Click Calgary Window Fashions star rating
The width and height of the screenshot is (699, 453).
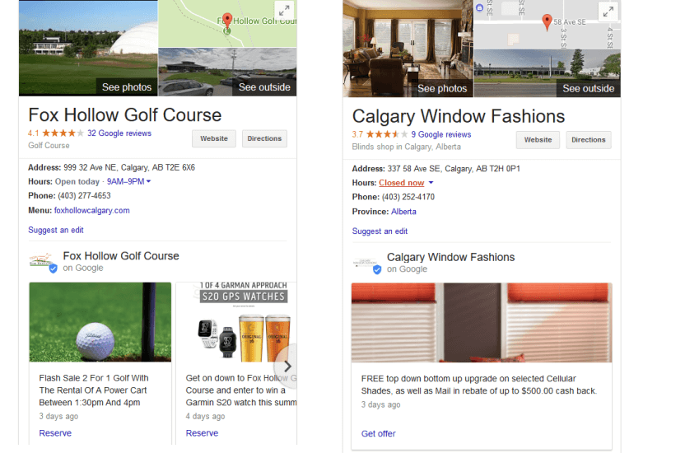click(386, 134)
